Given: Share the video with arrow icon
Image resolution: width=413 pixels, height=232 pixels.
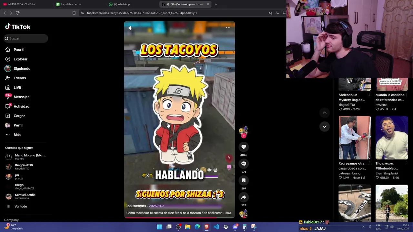Looking at the screenshot, I should (244, 197).
